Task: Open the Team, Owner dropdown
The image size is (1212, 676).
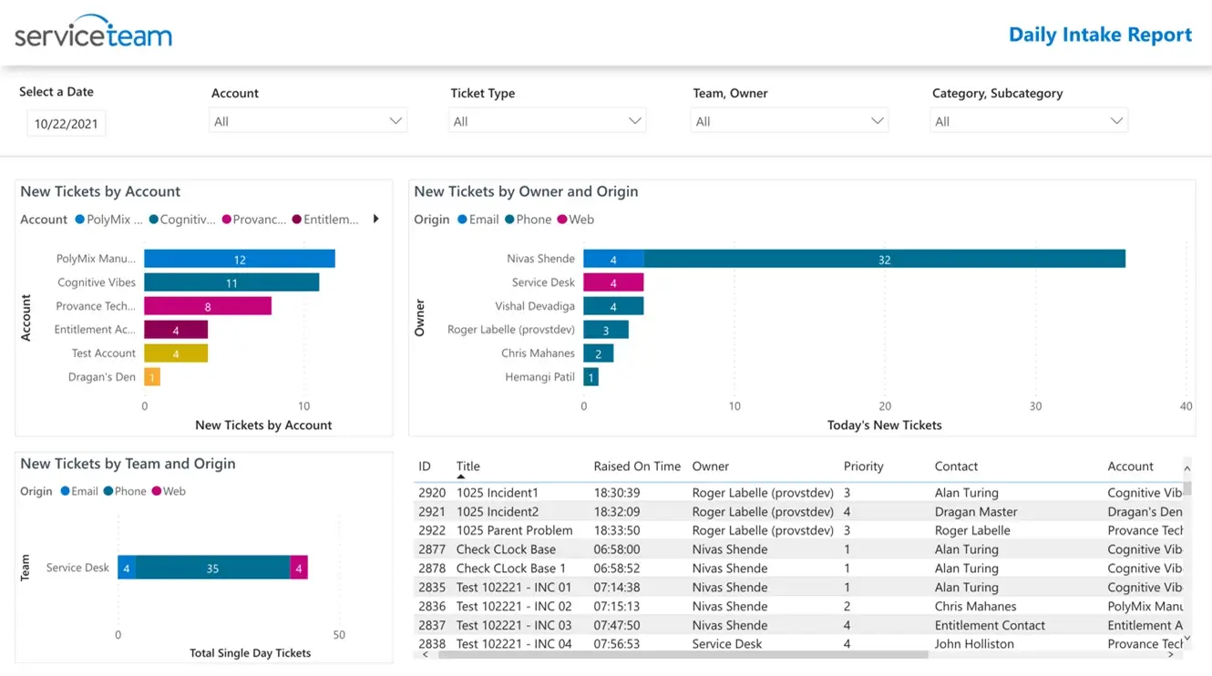Action: point(789,121)
